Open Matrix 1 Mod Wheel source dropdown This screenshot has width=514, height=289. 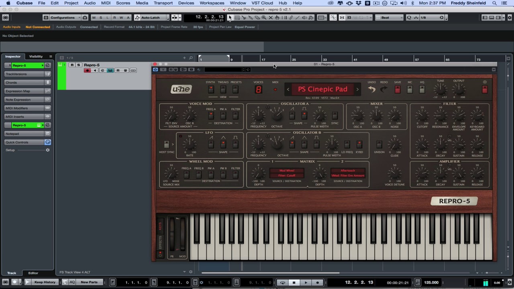coord(287,171)
